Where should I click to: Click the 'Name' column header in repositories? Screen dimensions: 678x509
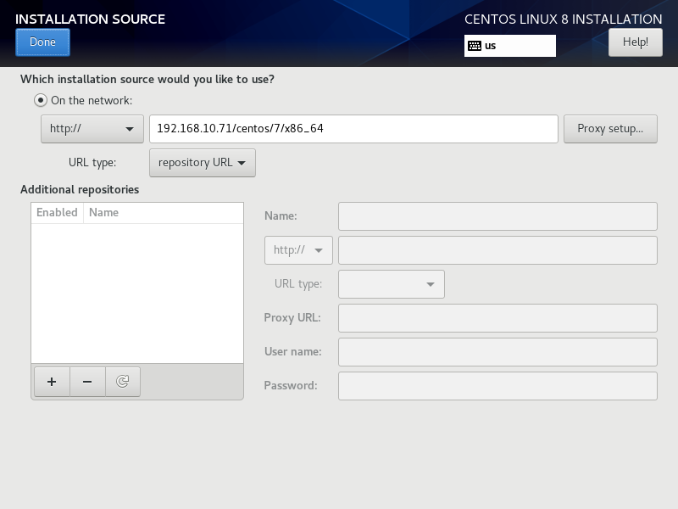point(104,213)
